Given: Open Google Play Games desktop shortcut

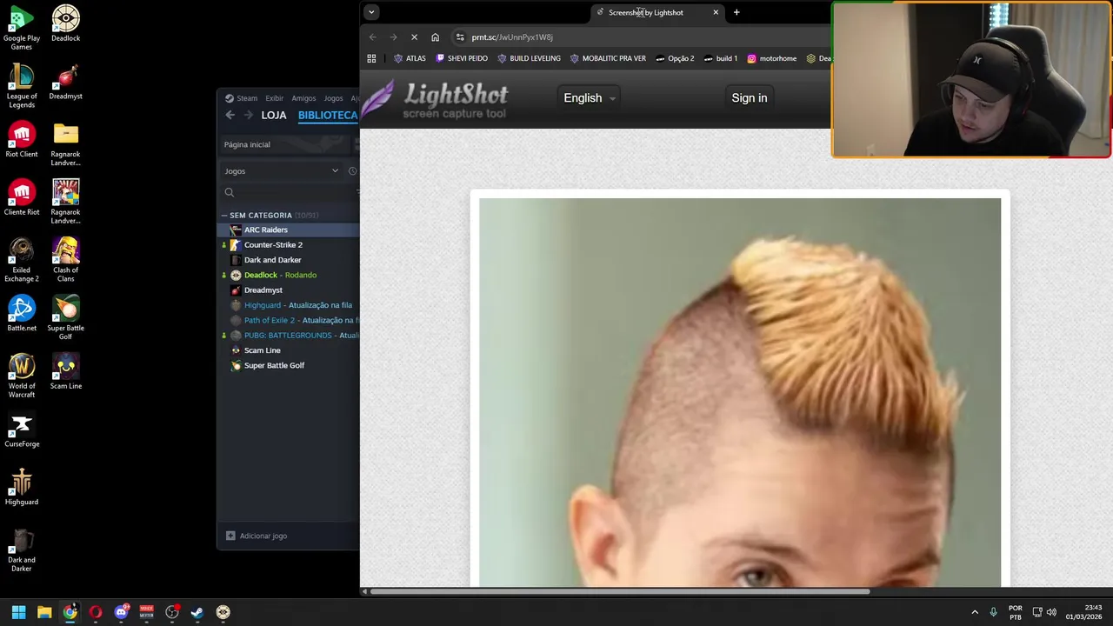Looking at the screenshot, I should (22, 27).
